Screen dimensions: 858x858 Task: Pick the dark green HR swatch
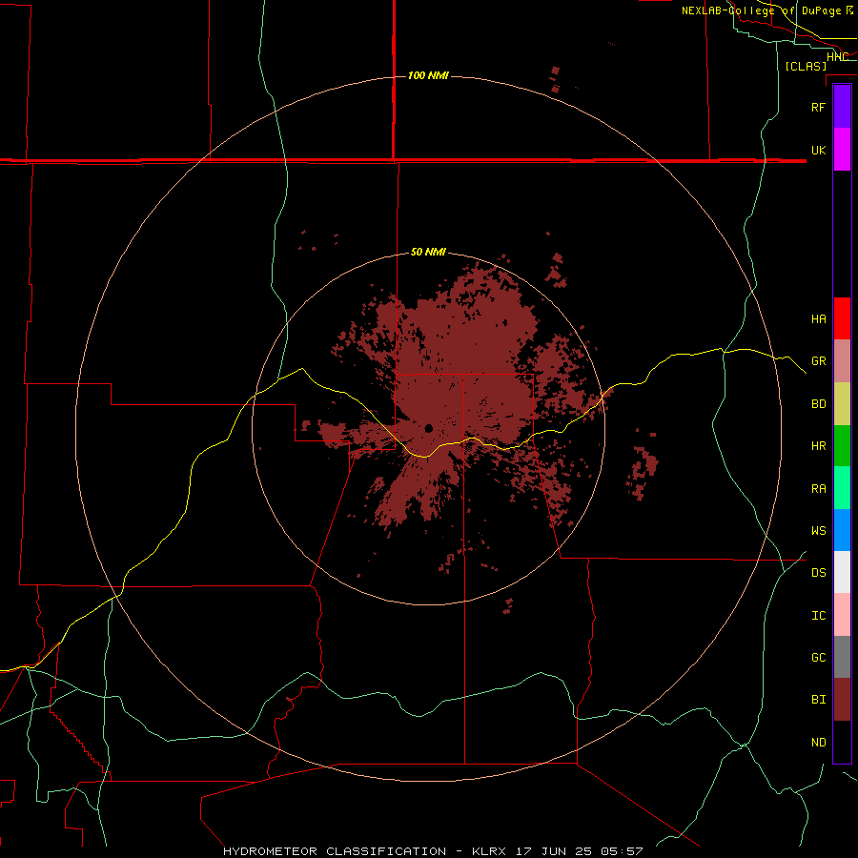tap(842, 446)
